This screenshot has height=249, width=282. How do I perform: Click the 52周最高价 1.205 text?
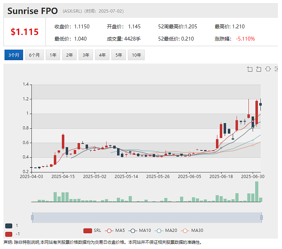(x=178, y=27)
